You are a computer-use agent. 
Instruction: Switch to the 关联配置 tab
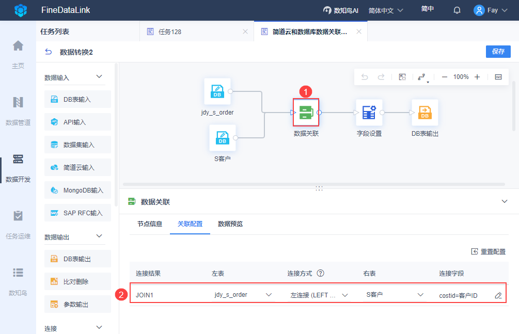190,224
